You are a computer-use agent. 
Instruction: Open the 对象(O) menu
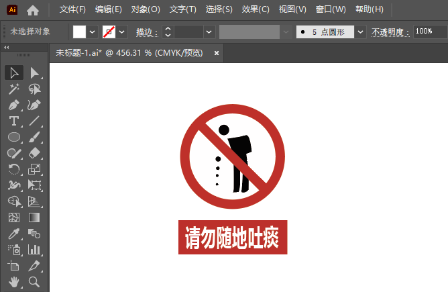click(x=146, y=9)
